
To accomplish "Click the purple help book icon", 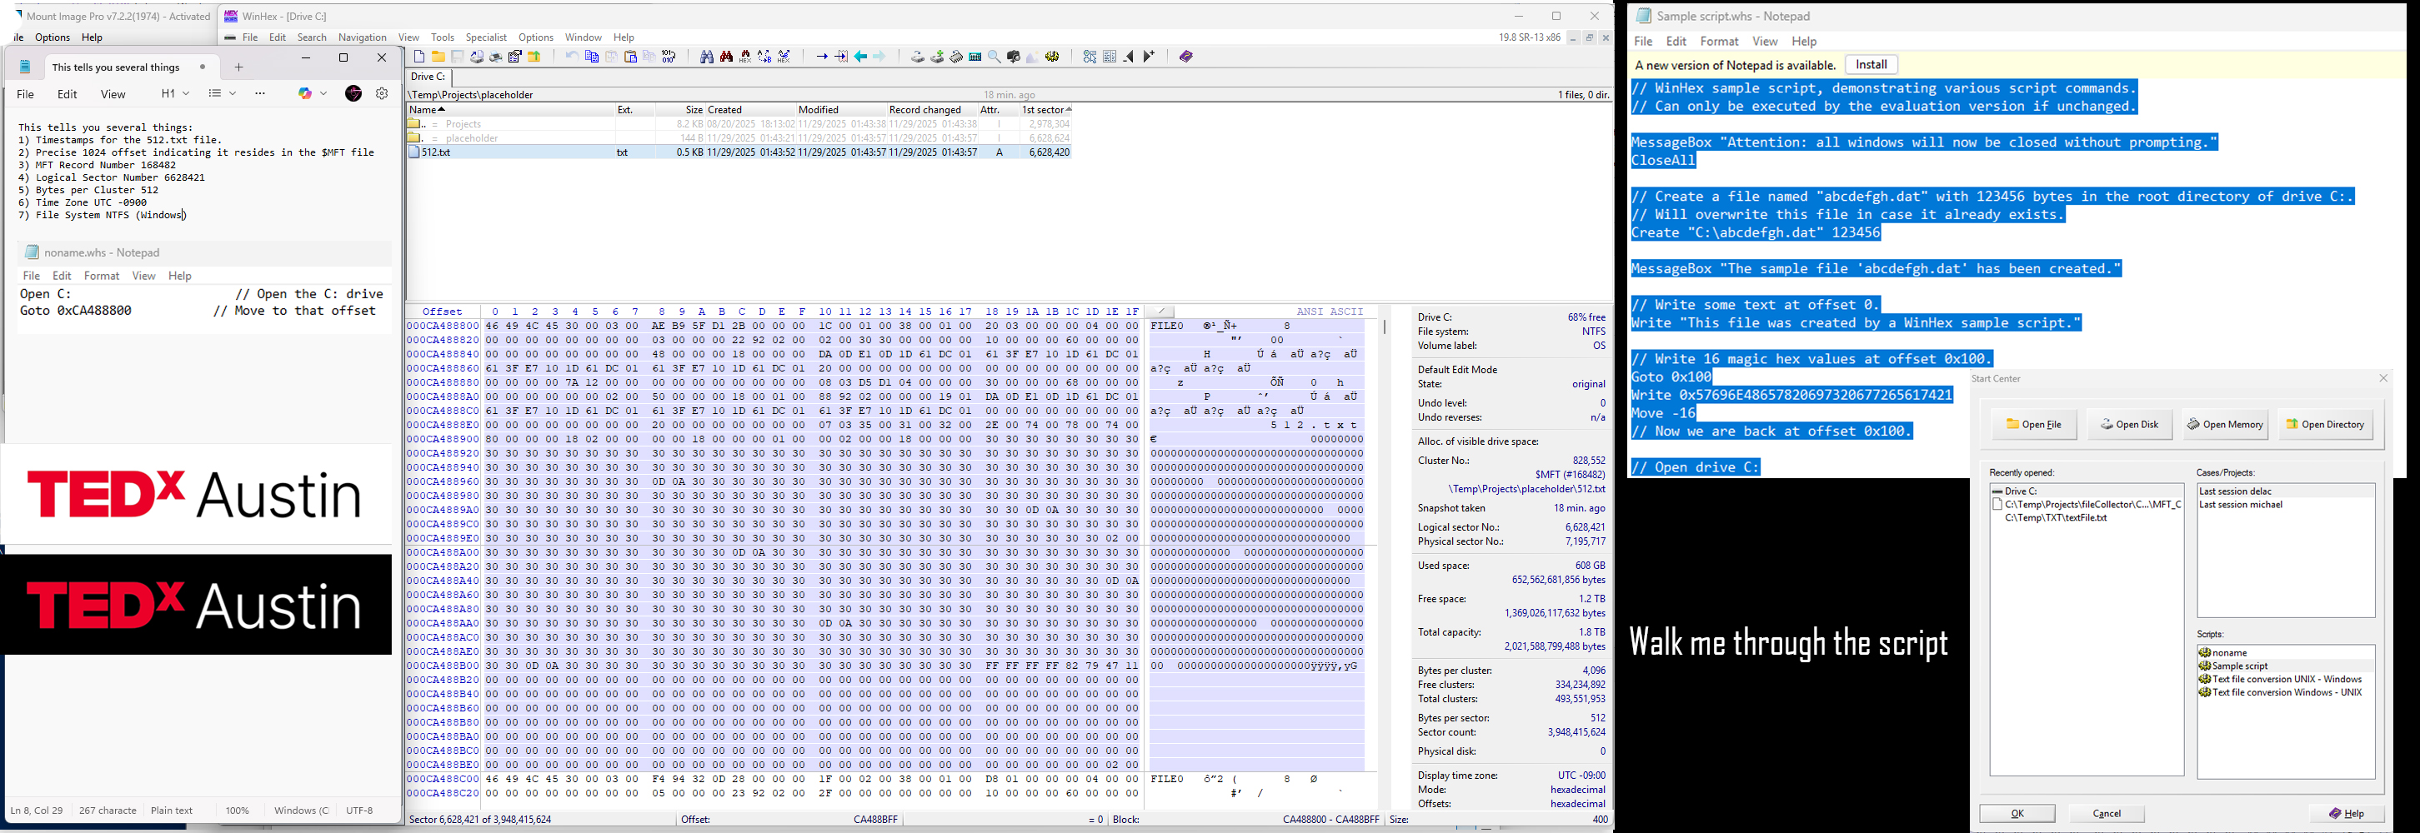I will [1185, 57].
